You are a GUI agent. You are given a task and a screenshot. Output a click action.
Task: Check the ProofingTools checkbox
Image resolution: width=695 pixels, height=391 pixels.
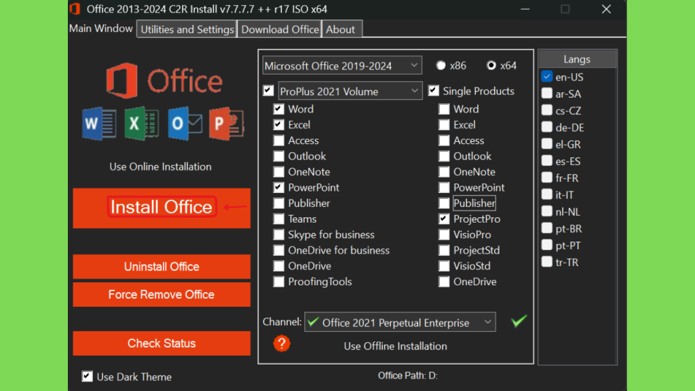(x=279, y=282)
